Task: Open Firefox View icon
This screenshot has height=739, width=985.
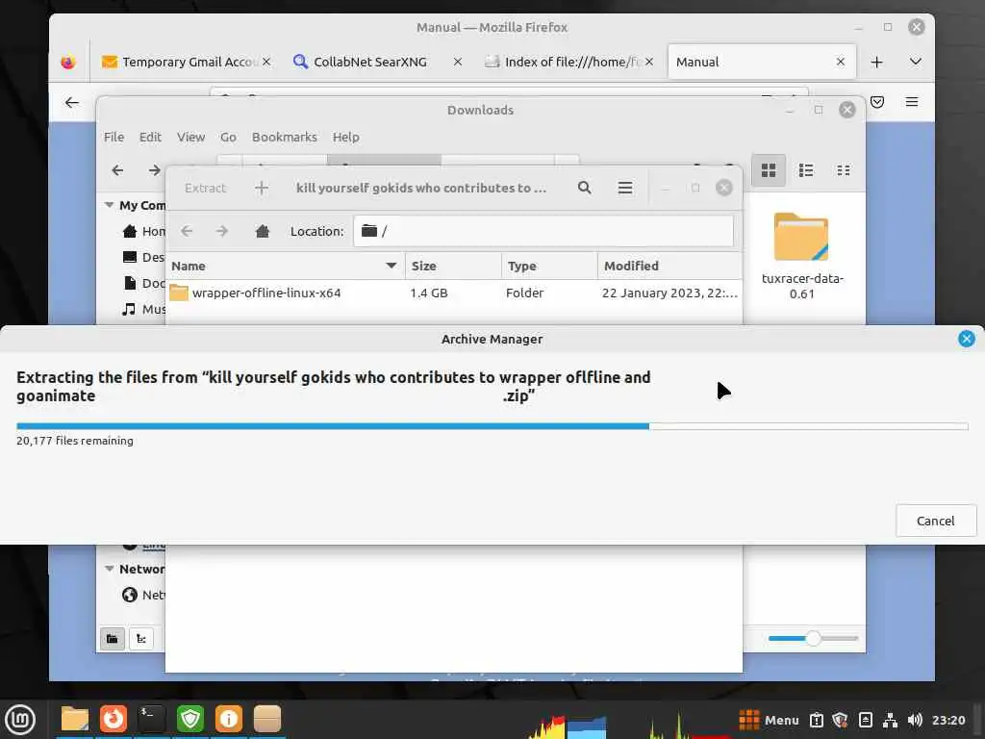Action: click(68, 62)
